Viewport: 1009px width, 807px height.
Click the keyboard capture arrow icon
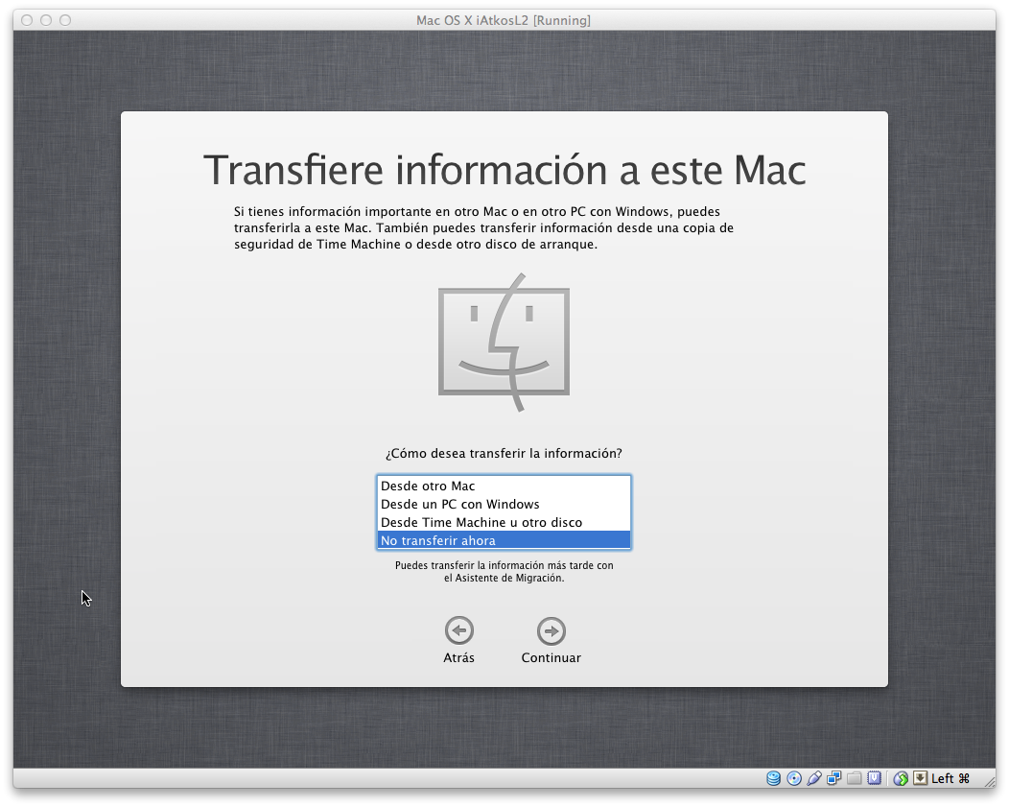[x=920, y=778]
